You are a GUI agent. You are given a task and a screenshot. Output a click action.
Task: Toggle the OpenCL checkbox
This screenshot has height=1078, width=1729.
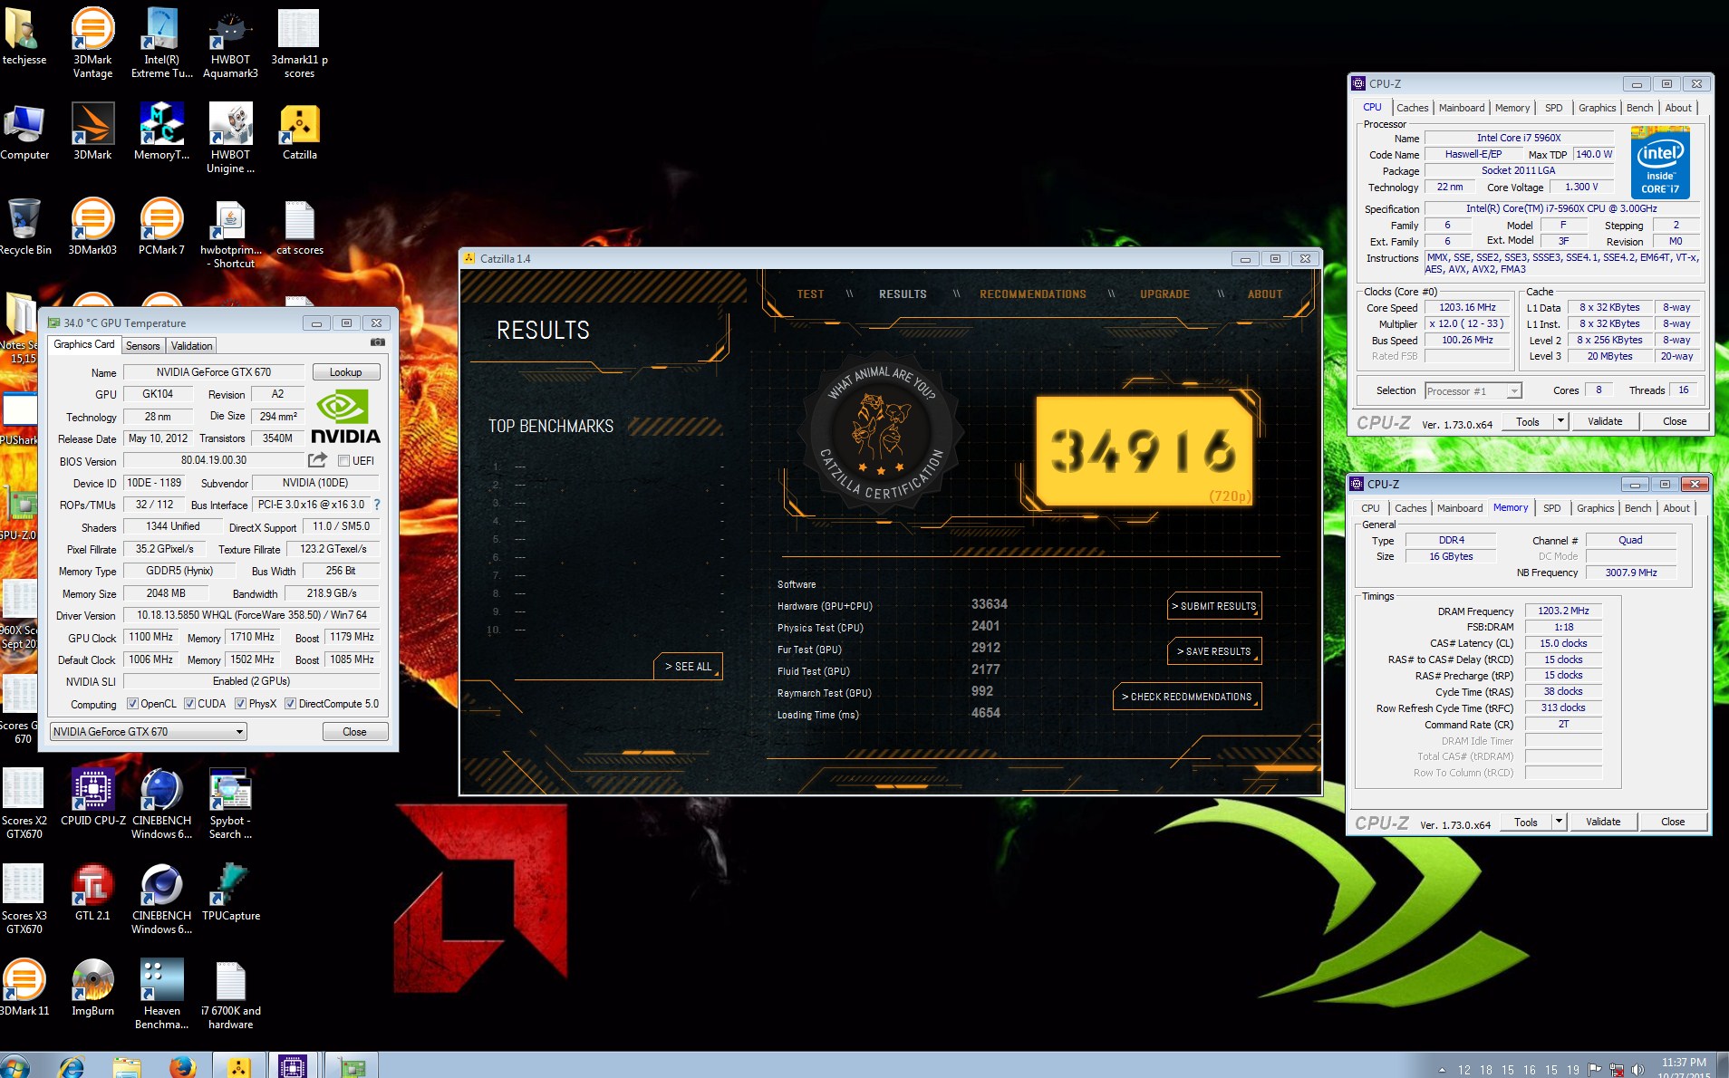click(x=132, y=704)
